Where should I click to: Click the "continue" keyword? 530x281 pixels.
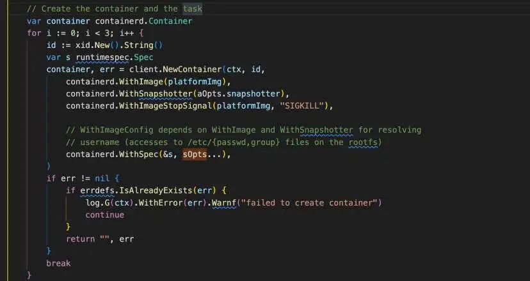point(105,215)
